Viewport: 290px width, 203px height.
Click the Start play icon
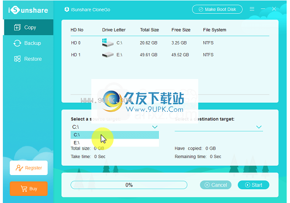tap(247, 185)
